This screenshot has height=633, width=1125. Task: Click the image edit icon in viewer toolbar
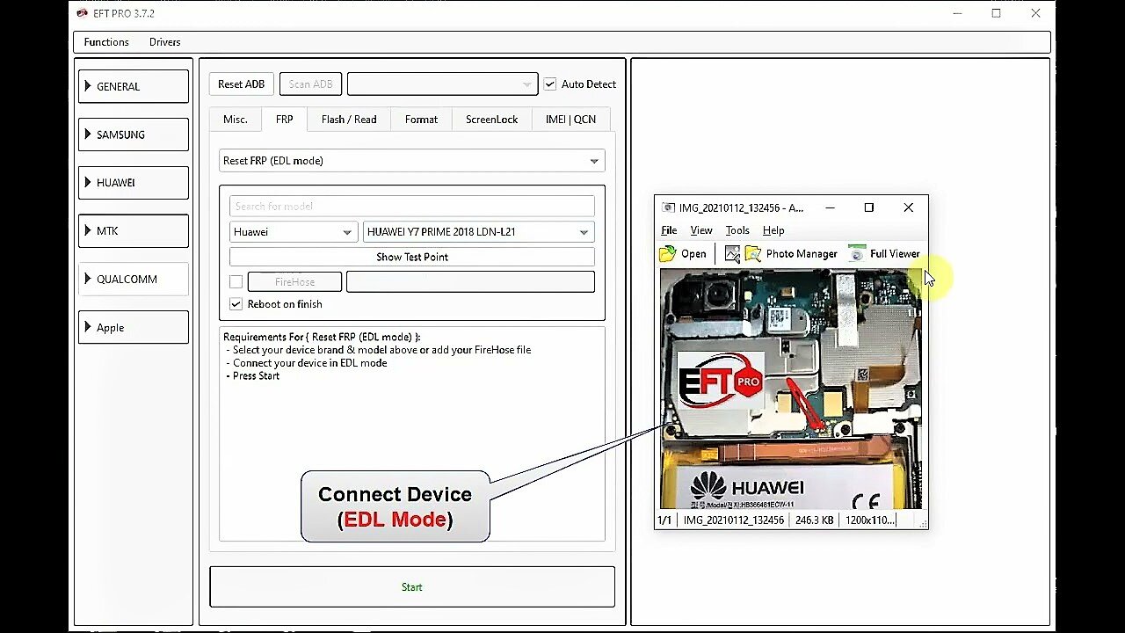click(732, 254)
